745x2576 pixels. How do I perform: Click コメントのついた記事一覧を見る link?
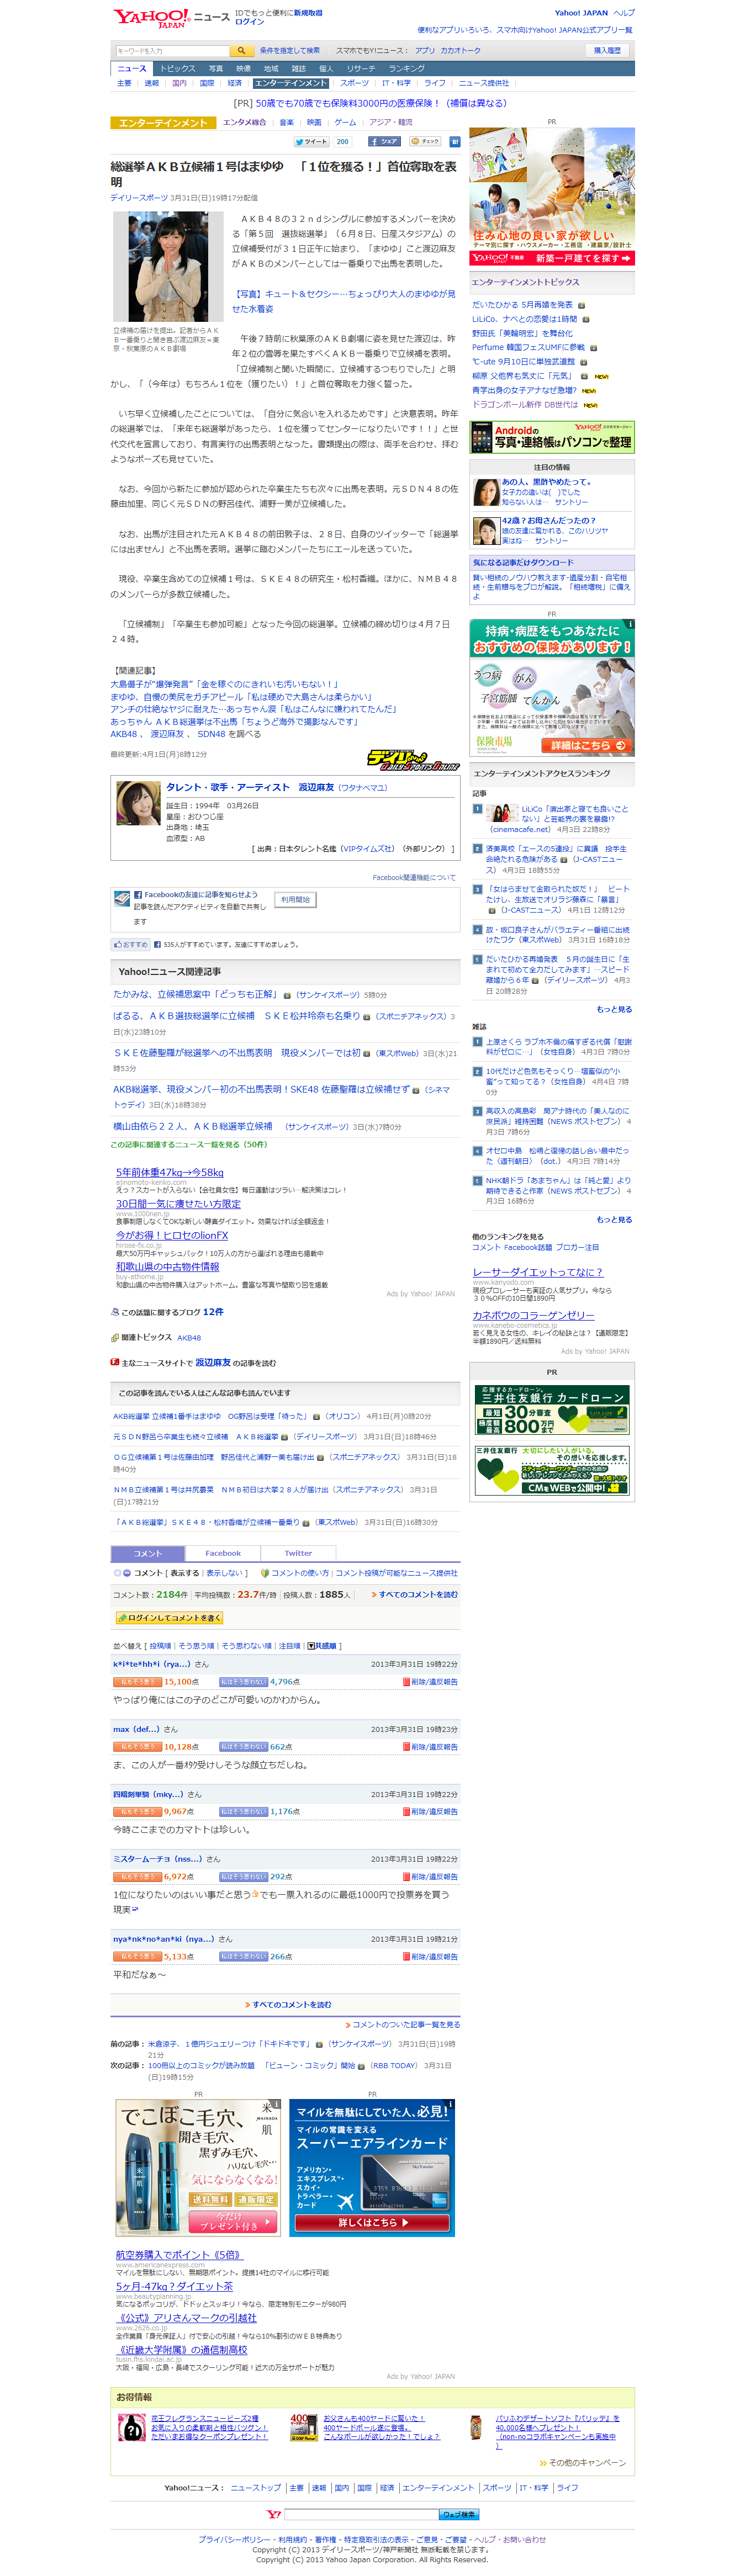coord(402,2024)
